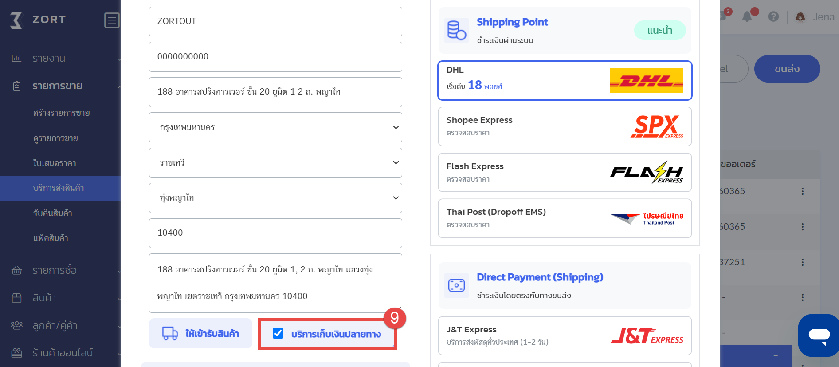Click the full address textarea

275,283
